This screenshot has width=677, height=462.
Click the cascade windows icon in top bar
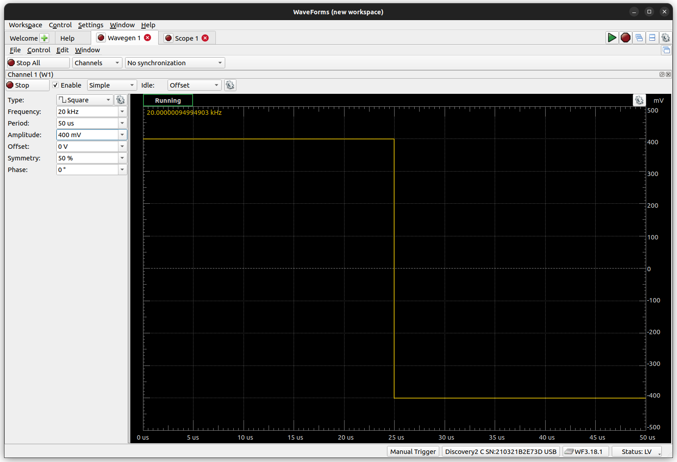[639, 38]
